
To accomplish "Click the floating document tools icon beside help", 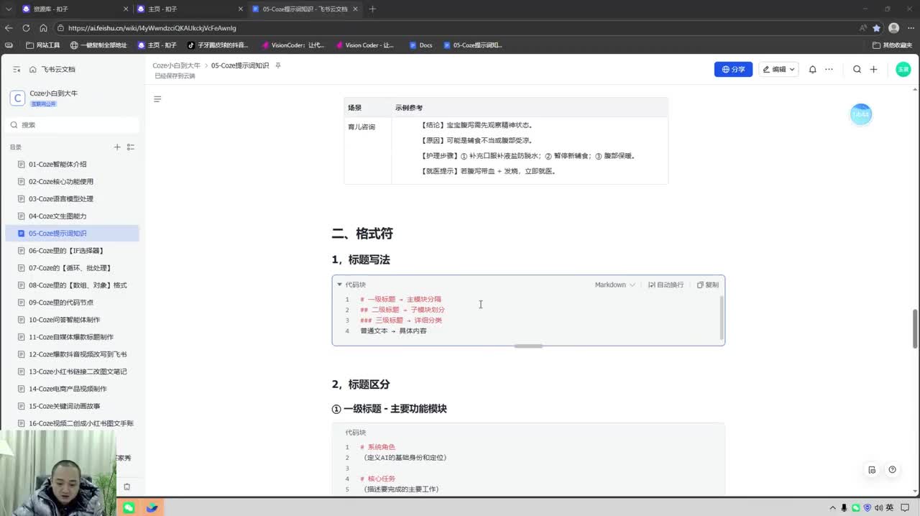I will click(872, 470).
